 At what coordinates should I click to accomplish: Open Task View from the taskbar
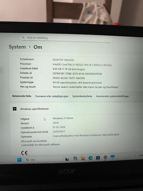[67, 159]
